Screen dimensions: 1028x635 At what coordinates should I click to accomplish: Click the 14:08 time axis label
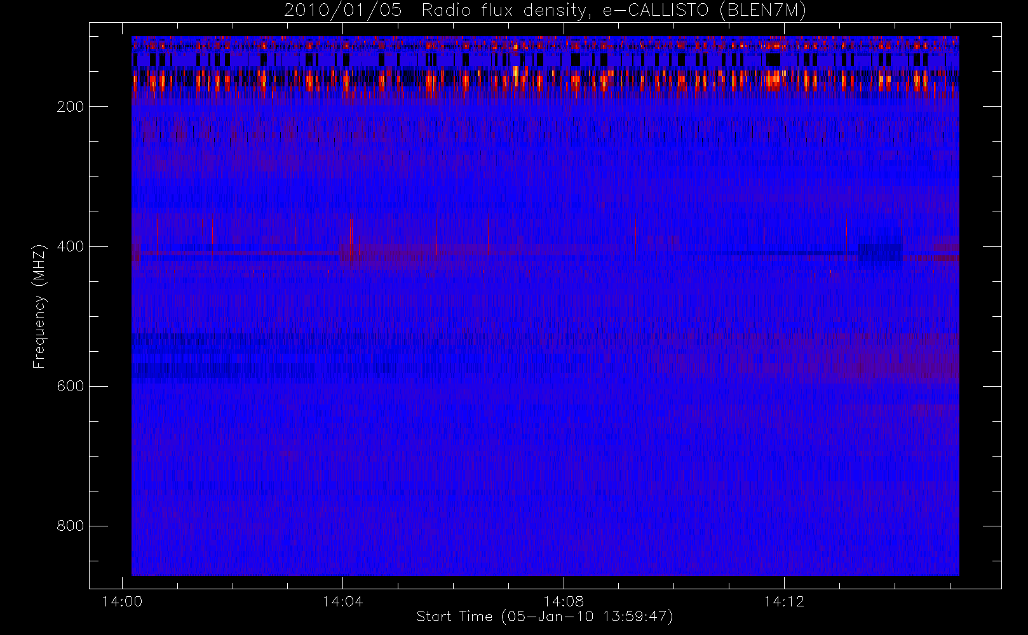[x=563, y=601]
